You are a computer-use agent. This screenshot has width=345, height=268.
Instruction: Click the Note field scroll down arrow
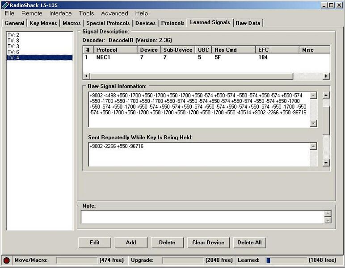coord(328,220)
